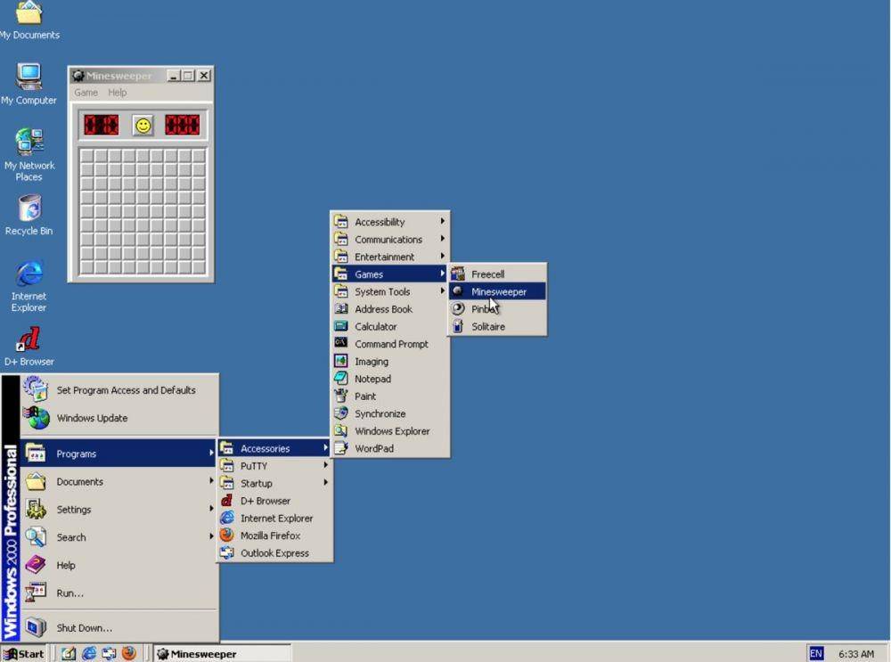Click Outlook Express Quick Launch icon
This screenshot has width=891, height=662.
tap(109, 653)
